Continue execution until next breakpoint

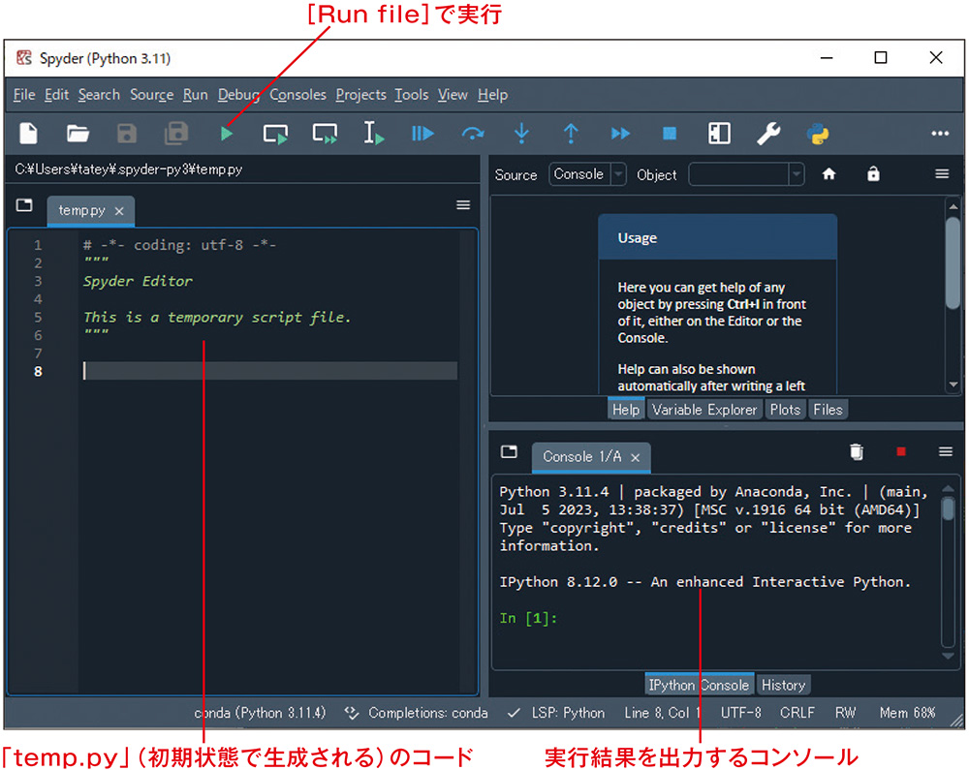[620, 134]
